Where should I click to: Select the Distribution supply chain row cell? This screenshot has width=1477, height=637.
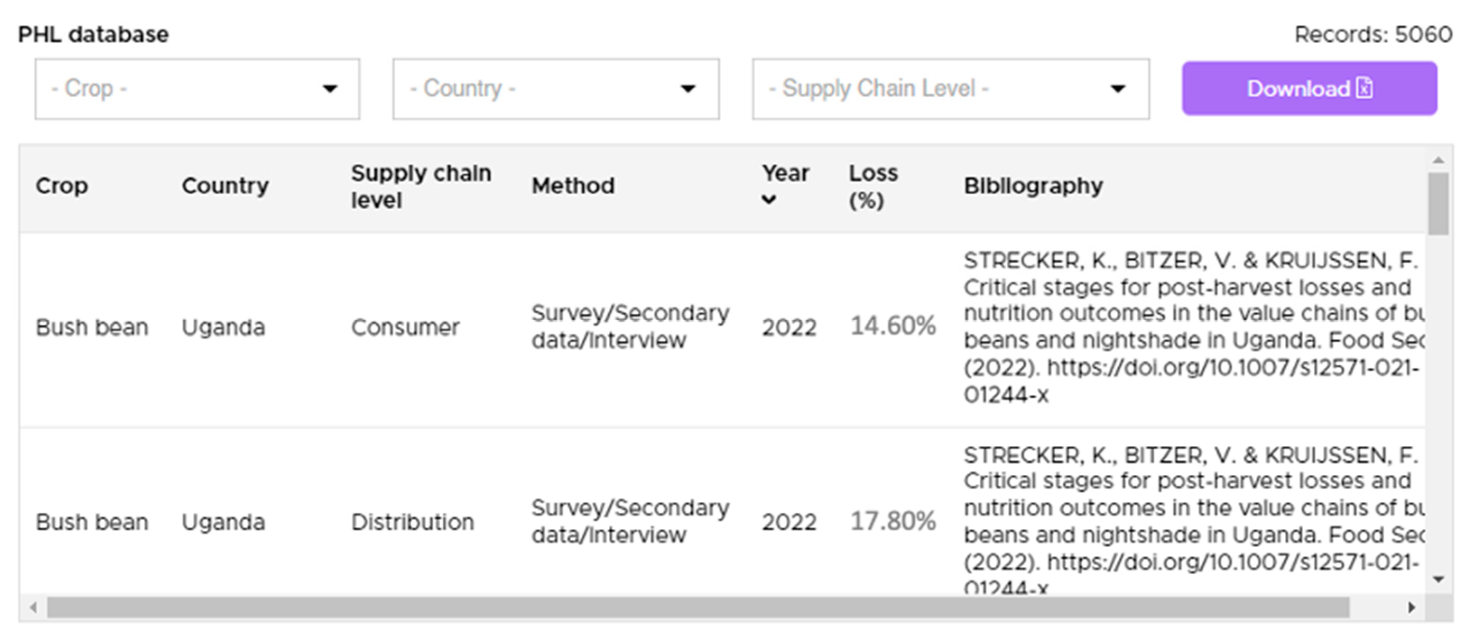click(412, 522)
